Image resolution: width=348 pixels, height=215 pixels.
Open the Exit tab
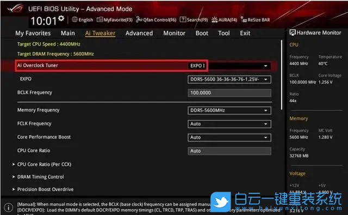tap(245, 33)
